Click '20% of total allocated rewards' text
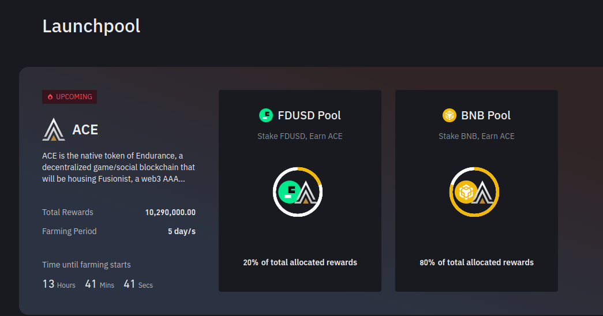 pos(300,262)
